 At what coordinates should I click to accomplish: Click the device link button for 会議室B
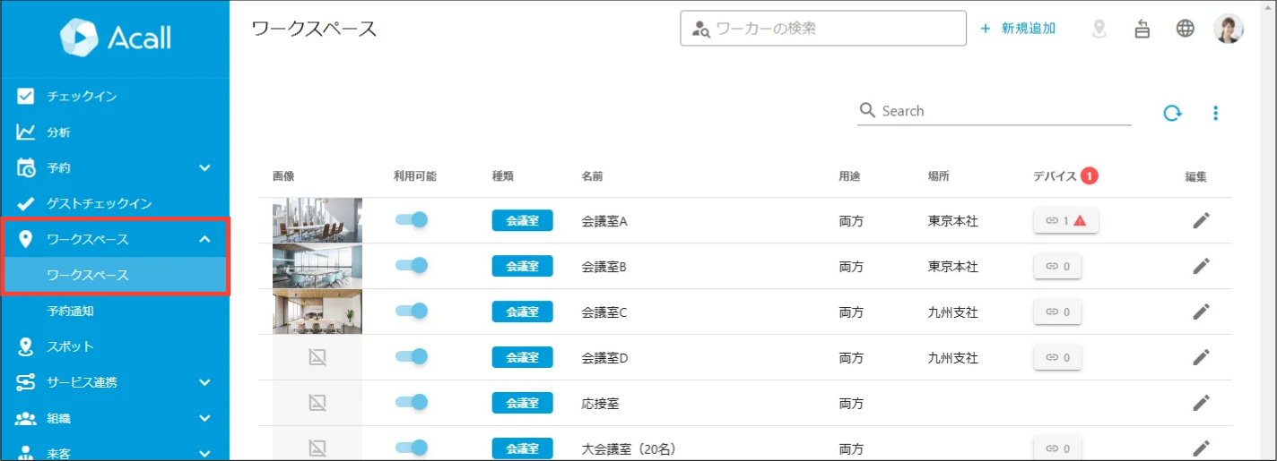1057,266
